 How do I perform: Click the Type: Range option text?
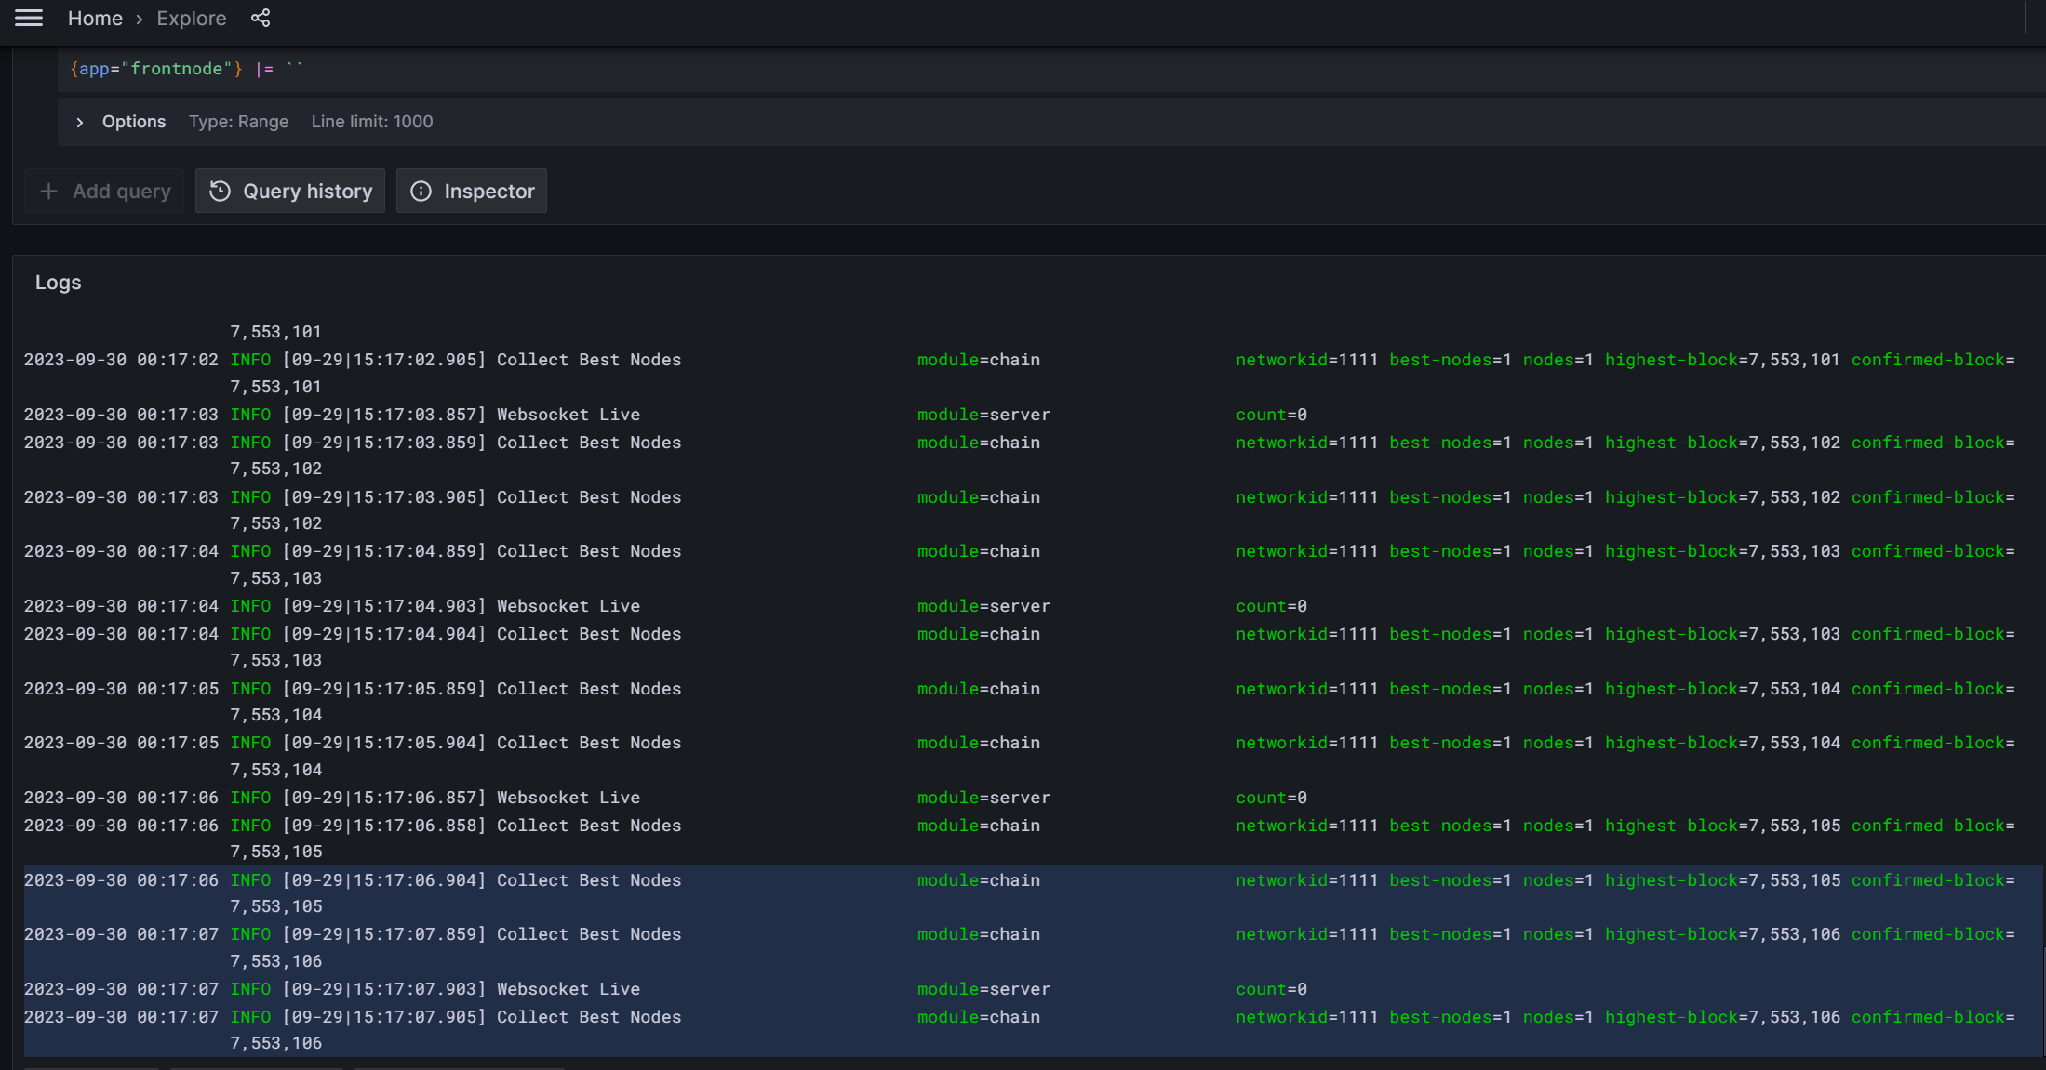point(238,122)
